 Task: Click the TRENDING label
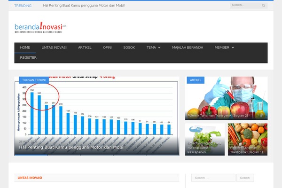pyautogui.click(x=23, y=6)
